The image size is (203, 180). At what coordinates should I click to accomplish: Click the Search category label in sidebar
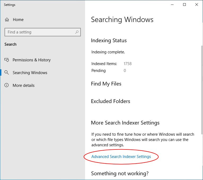point(11,44)
